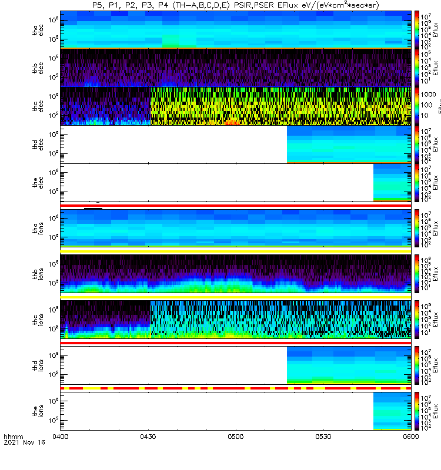The height and width of the screenshot is (470, 441).
Task: Click the '1000' value on thc elec color bar
Action: 428,95
